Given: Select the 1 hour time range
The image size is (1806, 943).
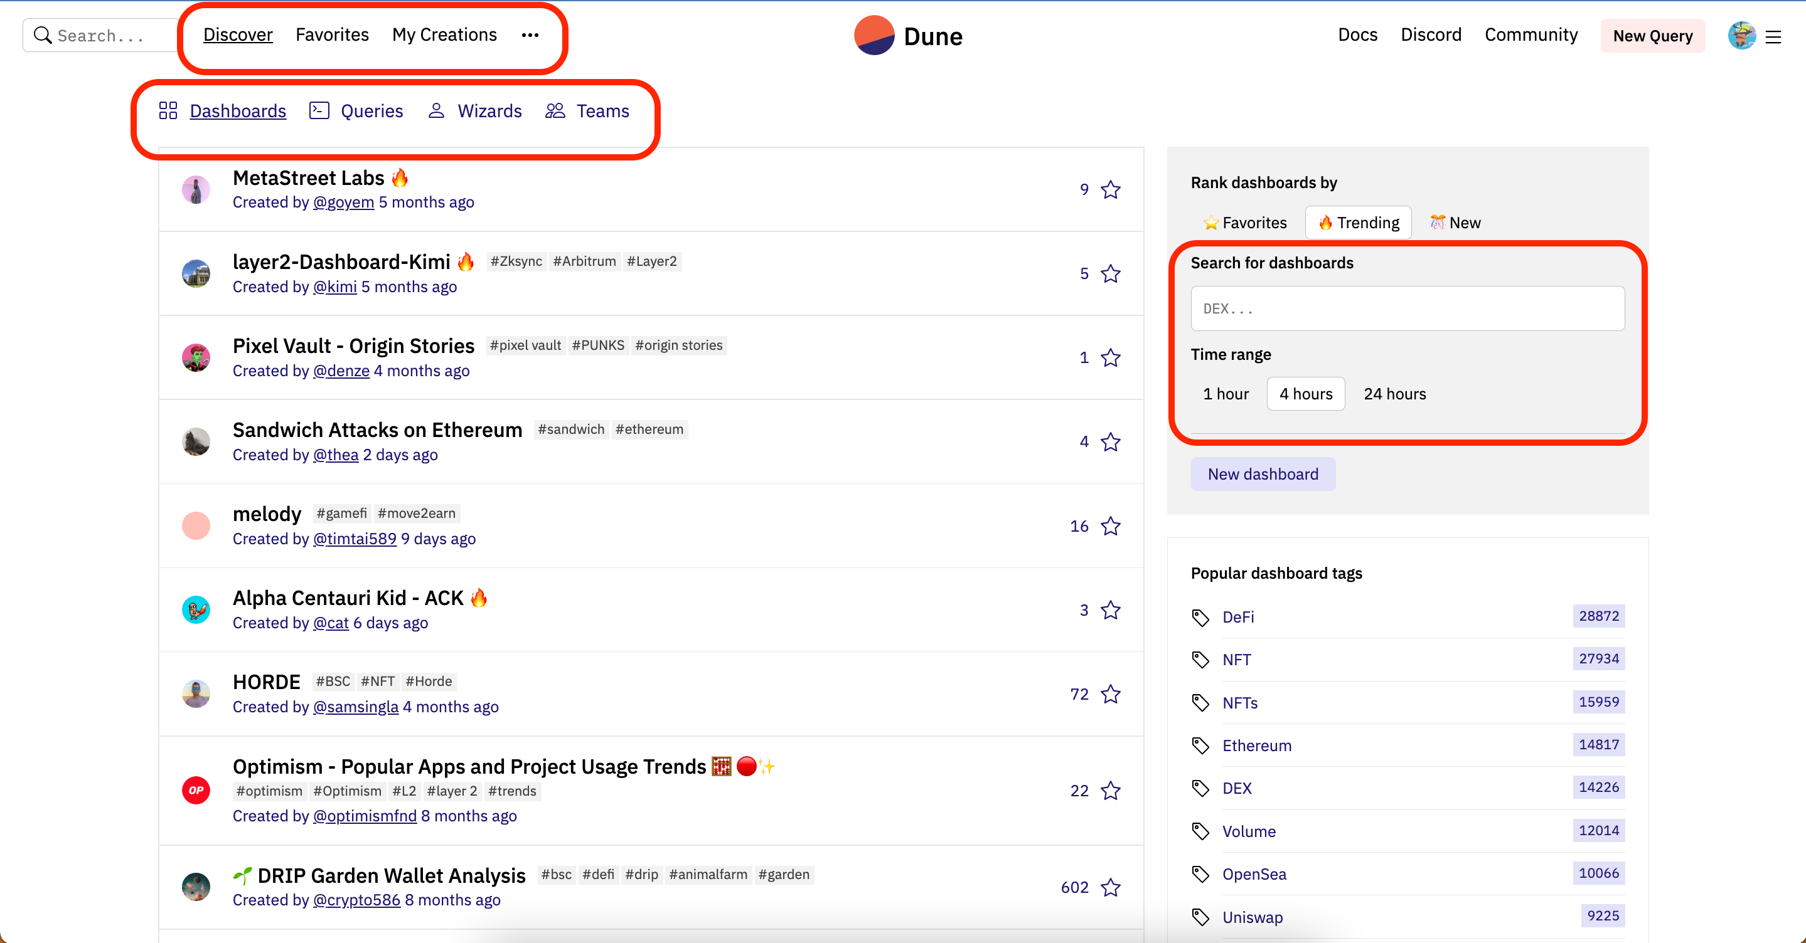Looking at the screenshot, I should pyautogui.click(x=1226, y=394).
